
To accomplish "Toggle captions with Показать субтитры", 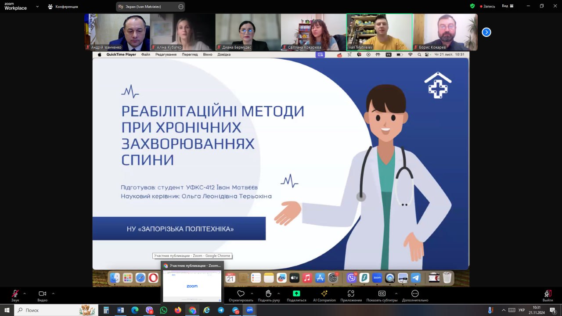I will pyautogui.click(x=382, y=294).
